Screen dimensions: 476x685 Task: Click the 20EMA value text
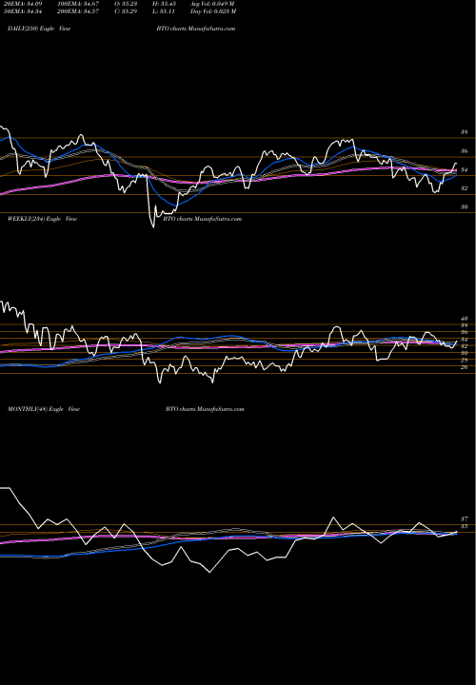click(25, 4)
